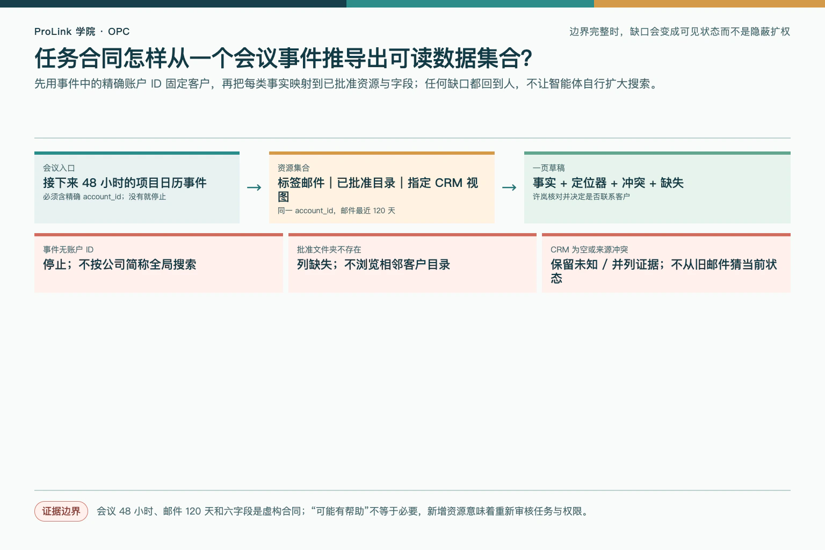
Task: Click the 会议入口 card label
Action: (x=59, y=168)
